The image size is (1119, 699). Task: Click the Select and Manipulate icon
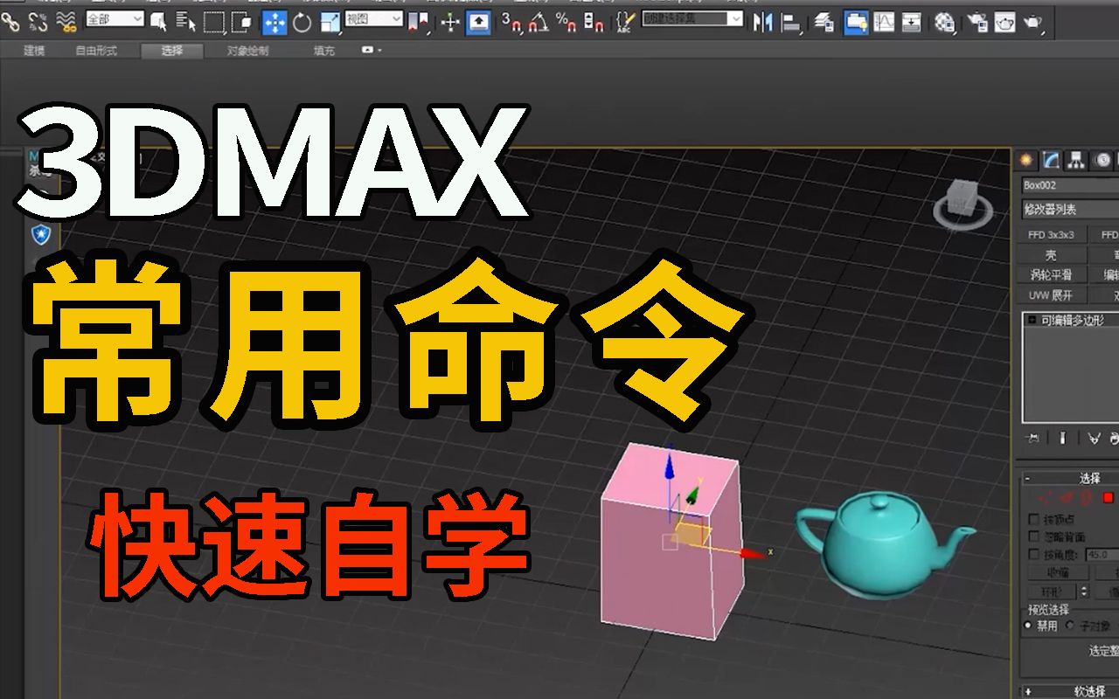pos(450,21)
